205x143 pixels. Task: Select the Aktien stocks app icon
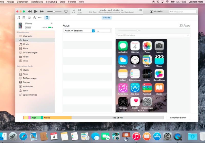[147, 74]
